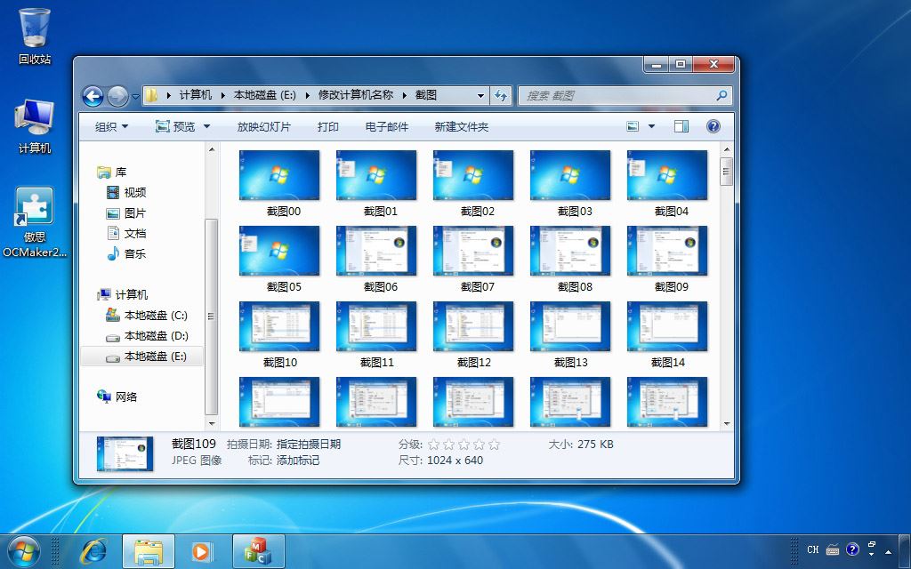Click the file list scroll down arrow

click(726, 424)
